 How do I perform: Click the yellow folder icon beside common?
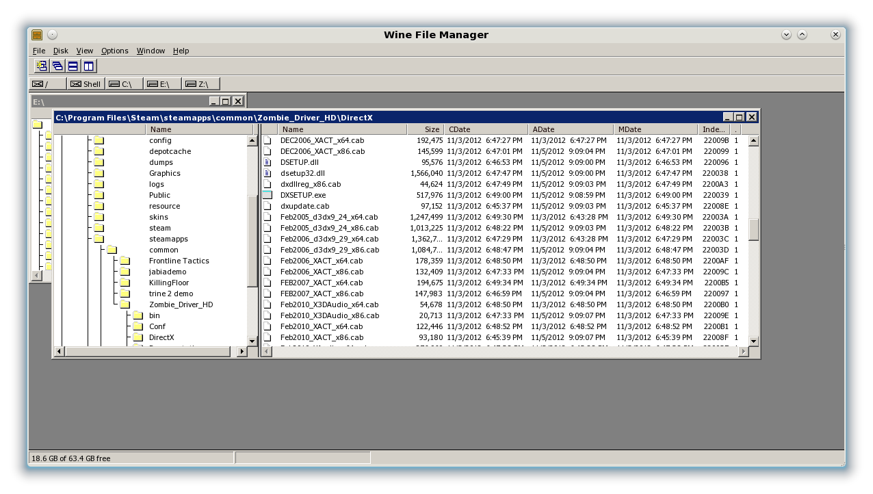[112, 250]
